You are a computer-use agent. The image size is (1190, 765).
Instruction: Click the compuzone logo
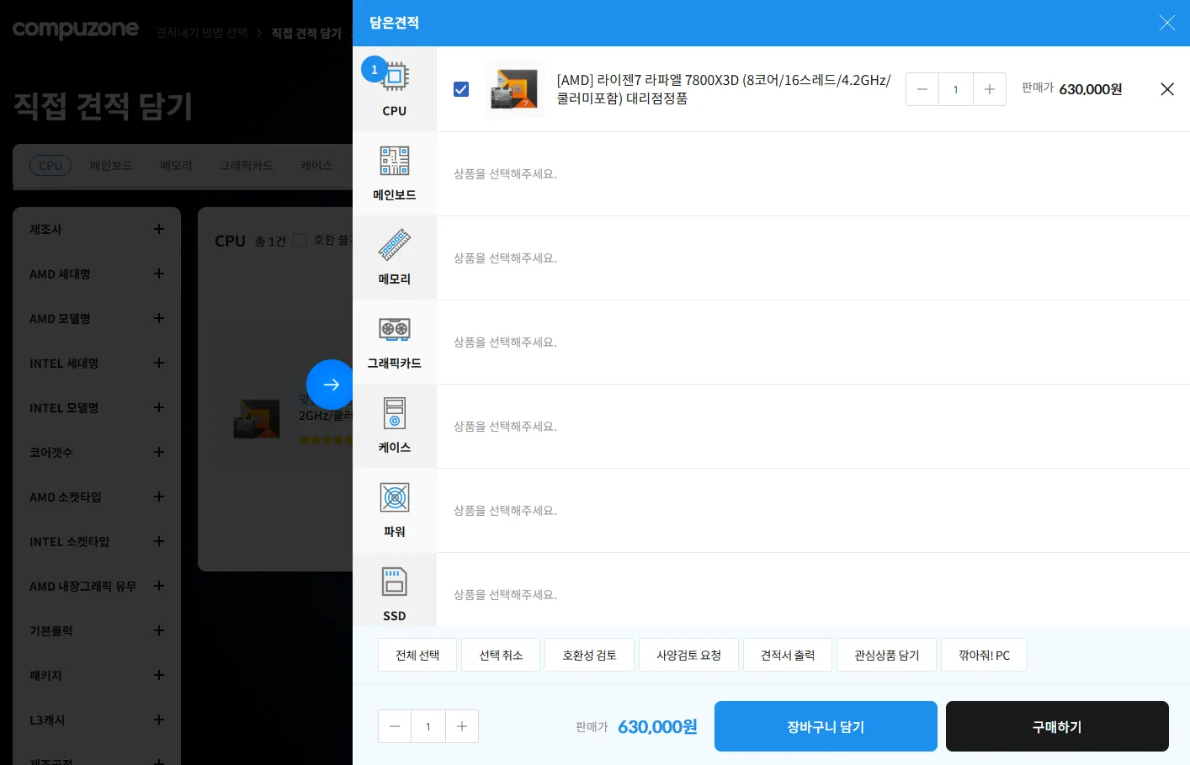pos(75,29)
